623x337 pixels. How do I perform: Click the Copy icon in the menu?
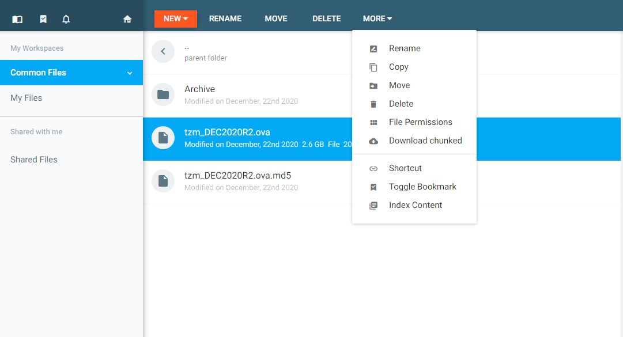click(x=373, y=67)
